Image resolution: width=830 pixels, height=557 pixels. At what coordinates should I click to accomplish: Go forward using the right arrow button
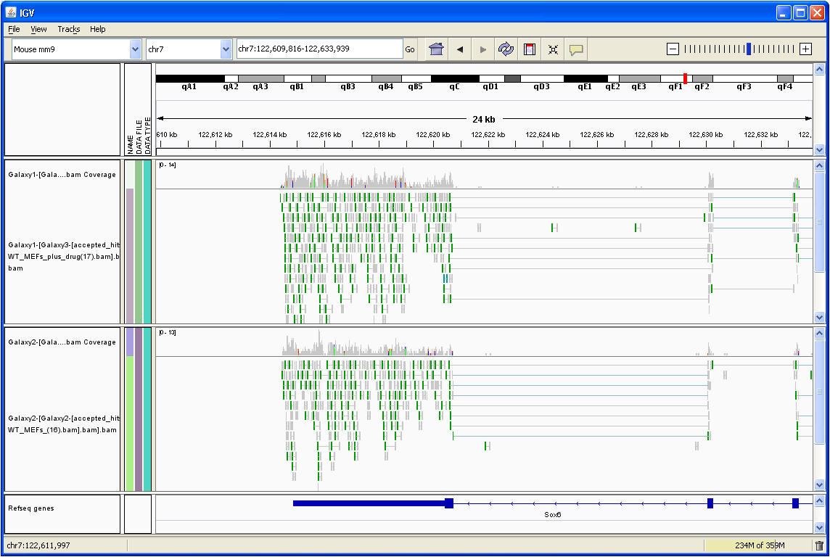pyautogui.click(x=482, y=49)
